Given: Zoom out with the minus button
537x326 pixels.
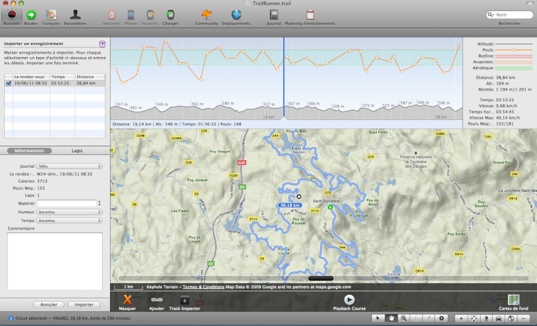Looking at the screenshot, I should pyautogui.click(x=524, y=318).
